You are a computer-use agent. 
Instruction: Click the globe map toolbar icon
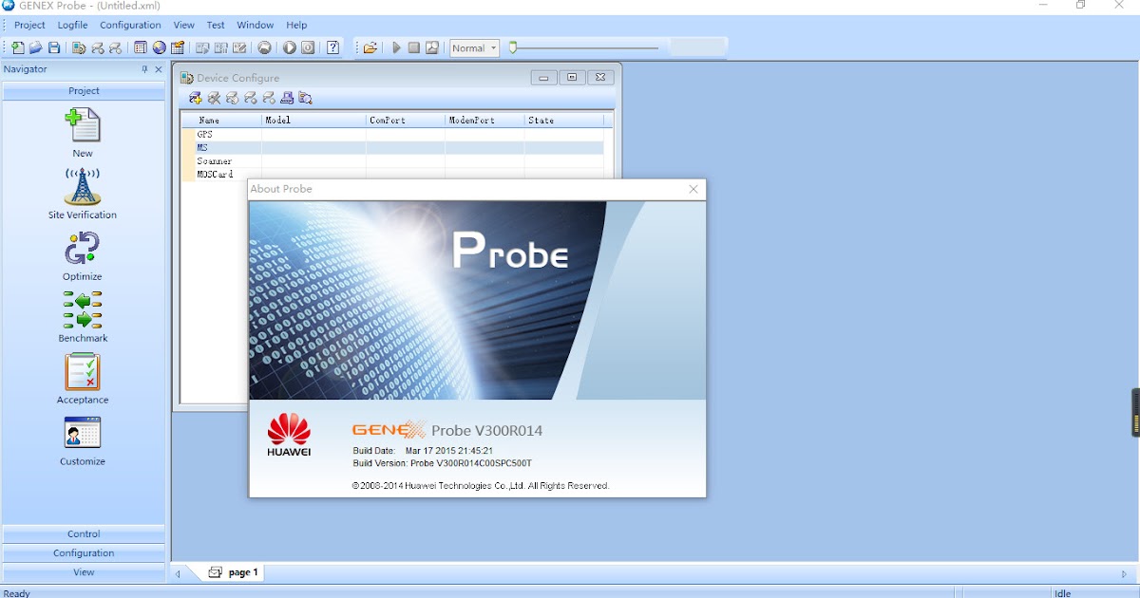[x=159, y=47]
